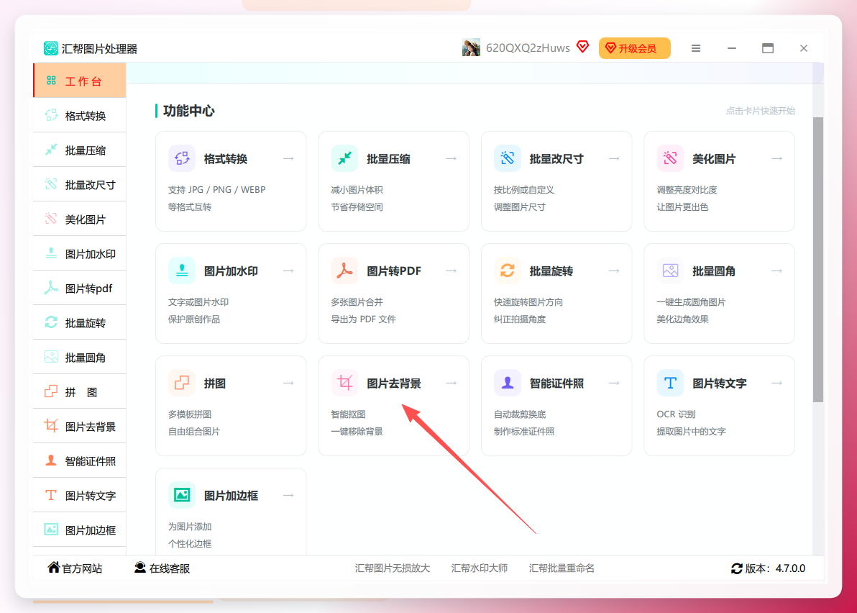Click the 智能证件照 card title
This screenshot has height=613, width=857.
(556, 383)
